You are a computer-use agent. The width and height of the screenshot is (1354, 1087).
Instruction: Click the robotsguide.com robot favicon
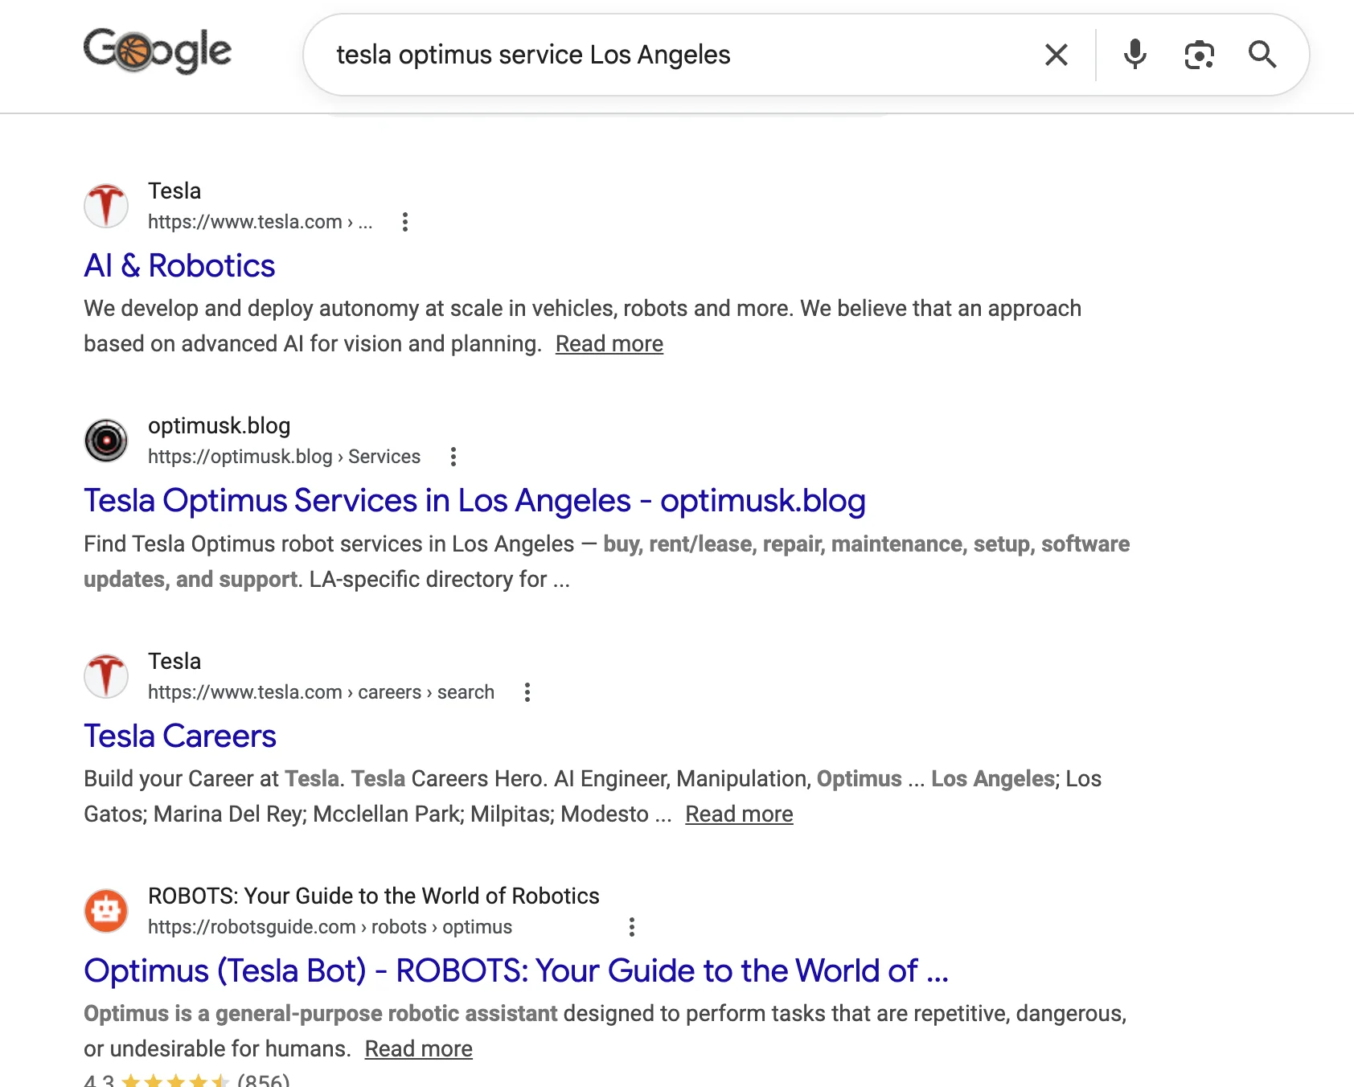[x=106, y=911]
